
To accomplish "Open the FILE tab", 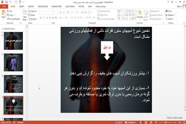I will 4,7.
